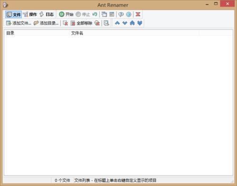Click the 目录 column header
The image size is (237, 186).
[37, 33]
